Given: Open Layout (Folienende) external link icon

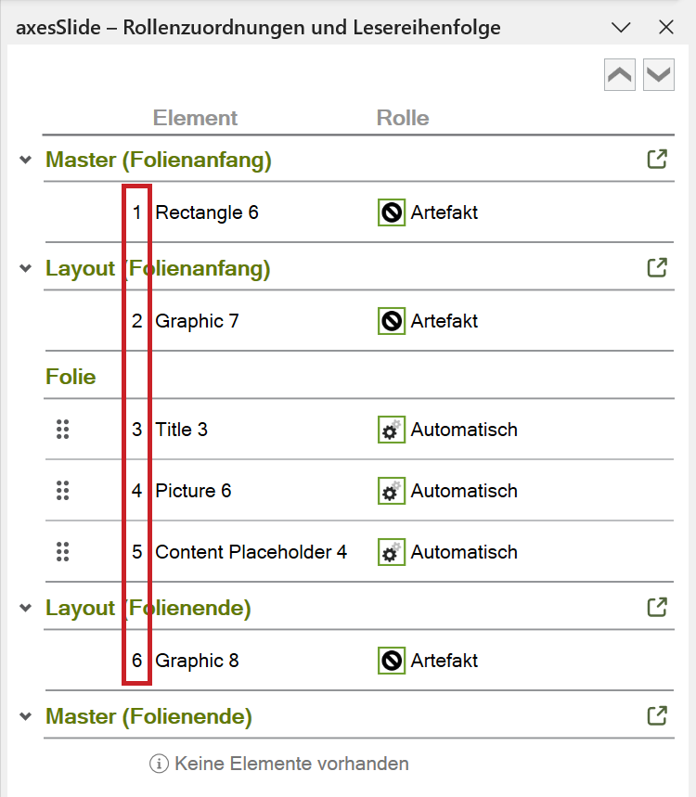Looking at the screenshot, I should [657, 607].
